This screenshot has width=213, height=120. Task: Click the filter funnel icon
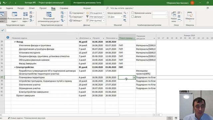pos(87,17)
